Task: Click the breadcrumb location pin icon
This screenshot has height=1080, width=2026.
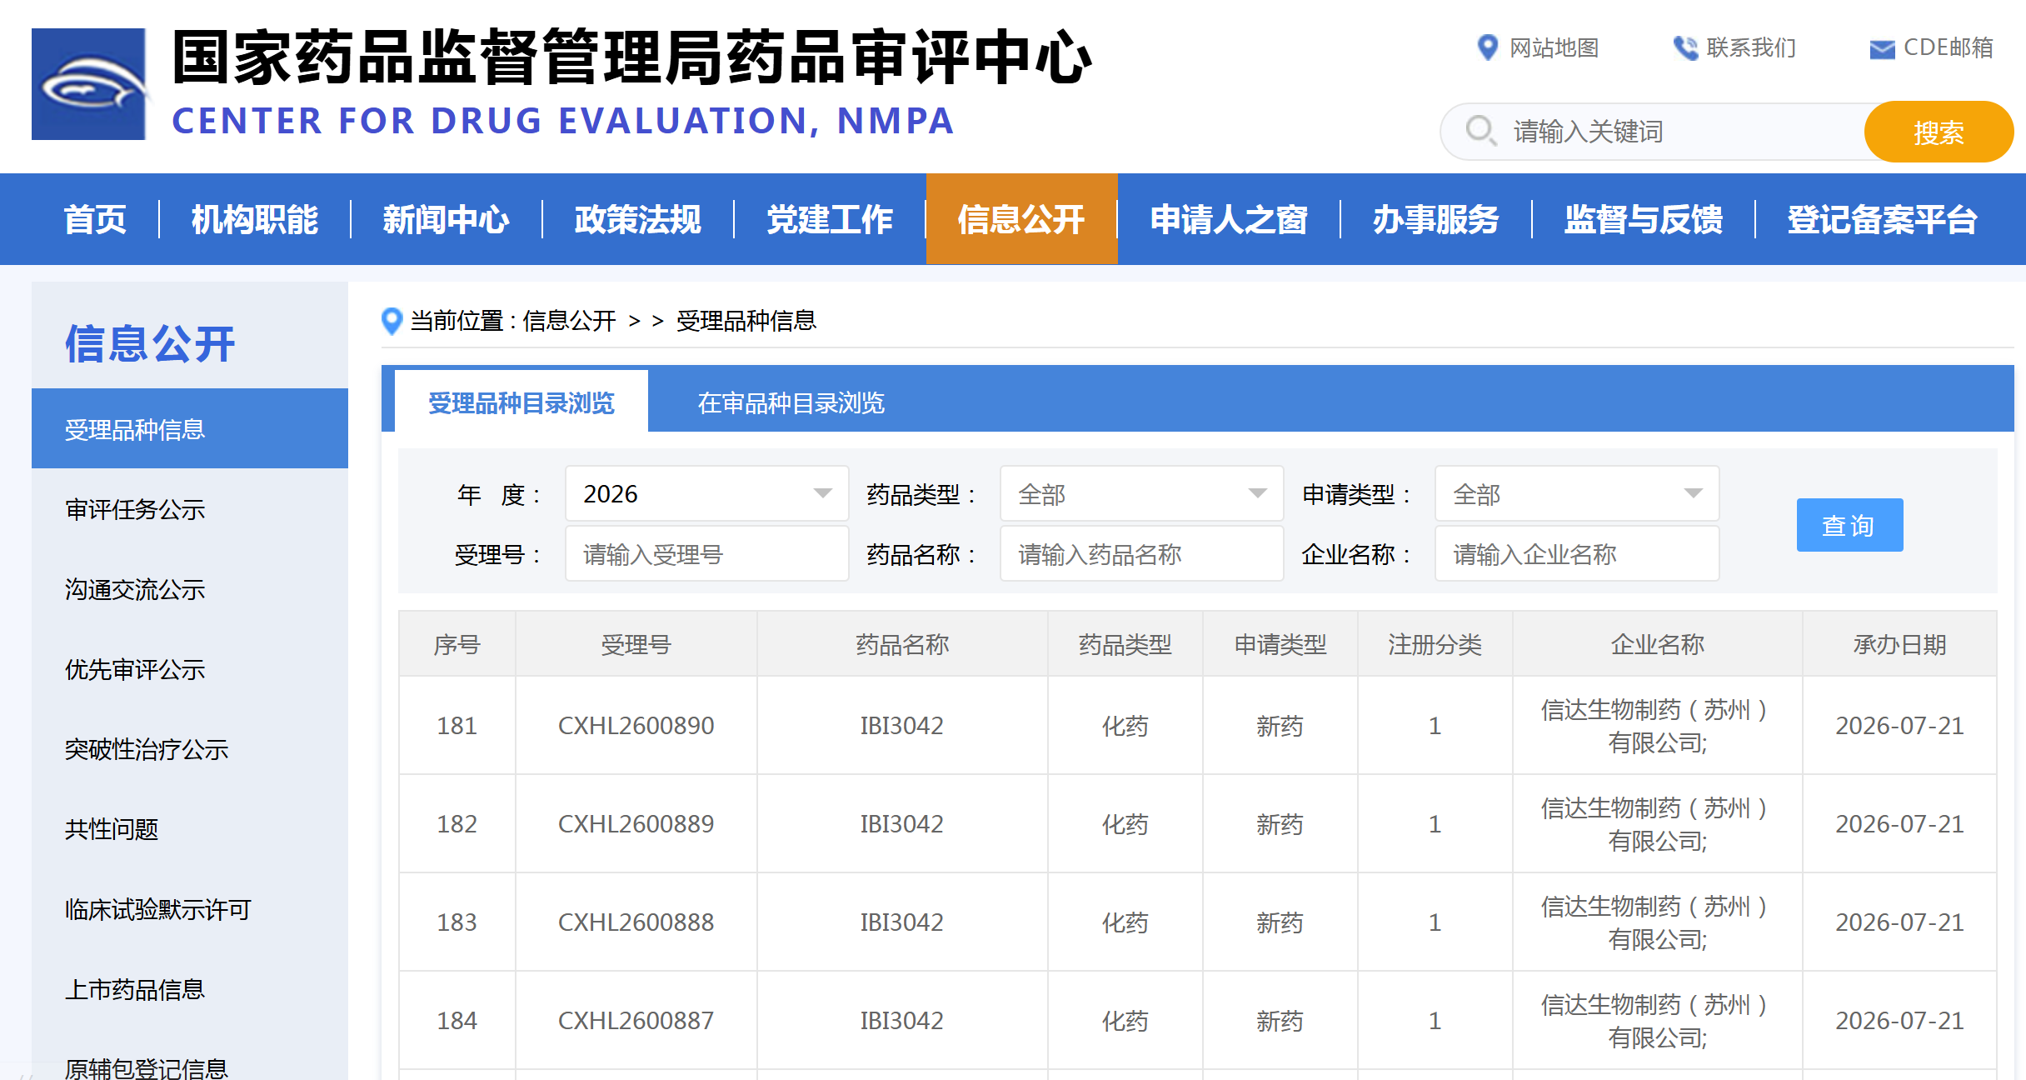Action: pyautogui.click(x=392, y=321)
